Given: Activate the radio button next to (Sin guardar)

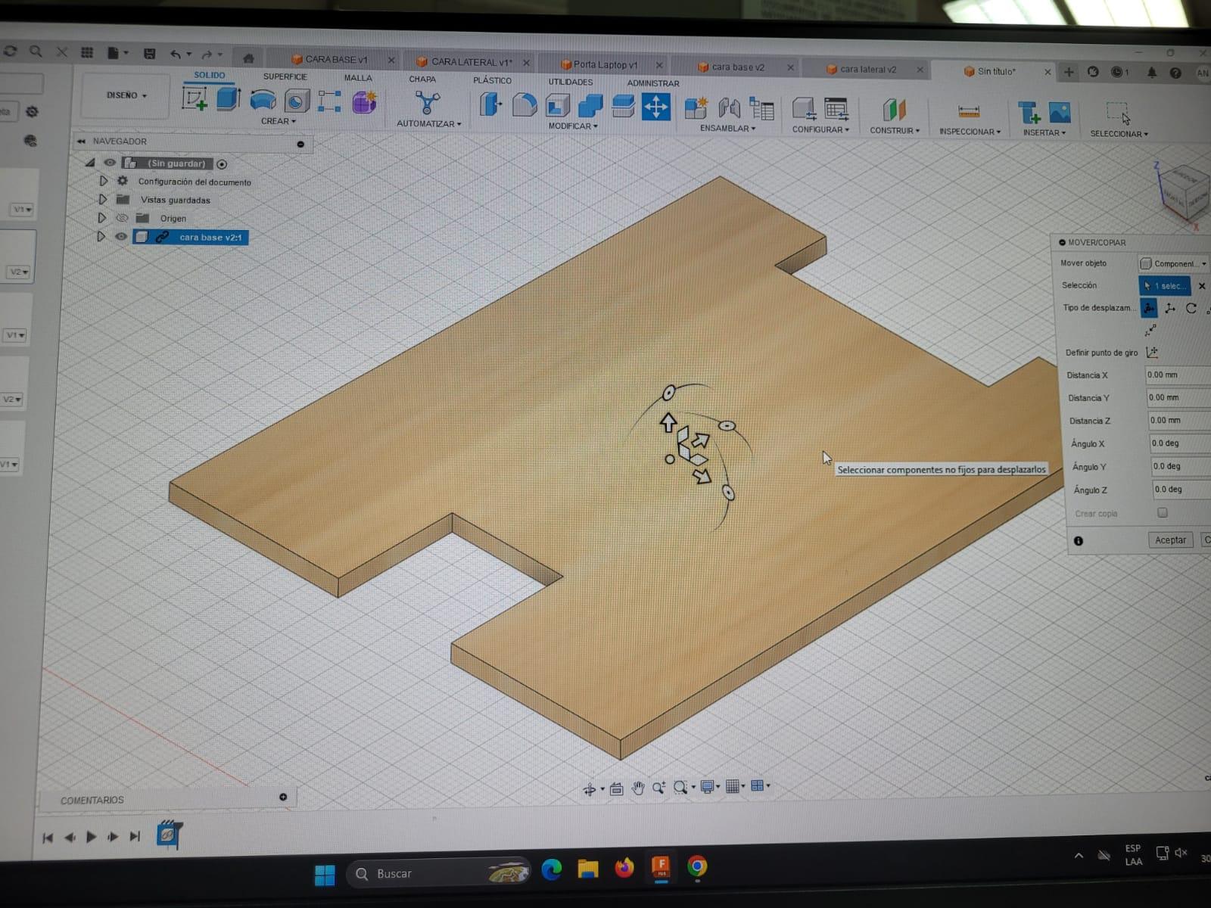Looking at the screenshot, I should point(222,164).
